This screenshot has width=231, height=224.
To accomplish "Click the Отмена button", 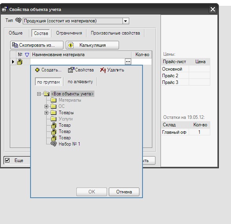I will (x=124, y=192).
